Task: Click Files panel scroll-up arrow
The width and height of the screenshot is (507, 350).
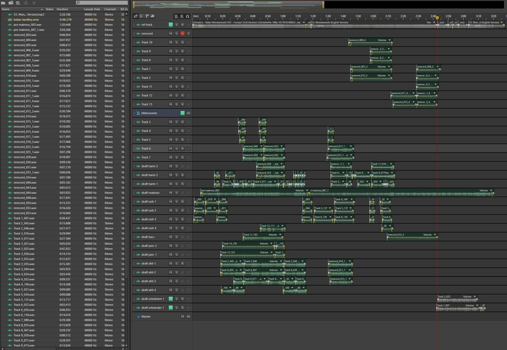Action: point(126,14)
